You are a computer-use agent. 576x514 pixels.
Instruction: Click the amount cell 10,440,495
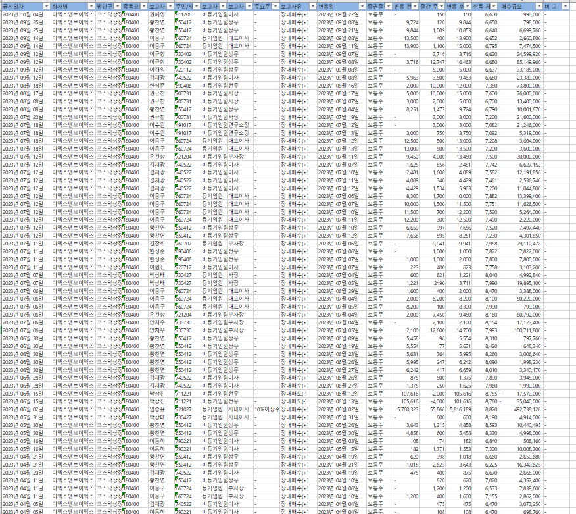[x=521, y=425]
